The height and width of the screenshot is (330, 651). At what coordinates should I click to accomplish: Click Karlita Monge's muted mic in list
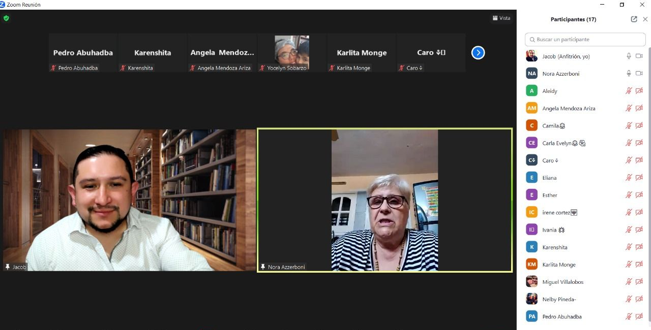click(x=629, y=265)
